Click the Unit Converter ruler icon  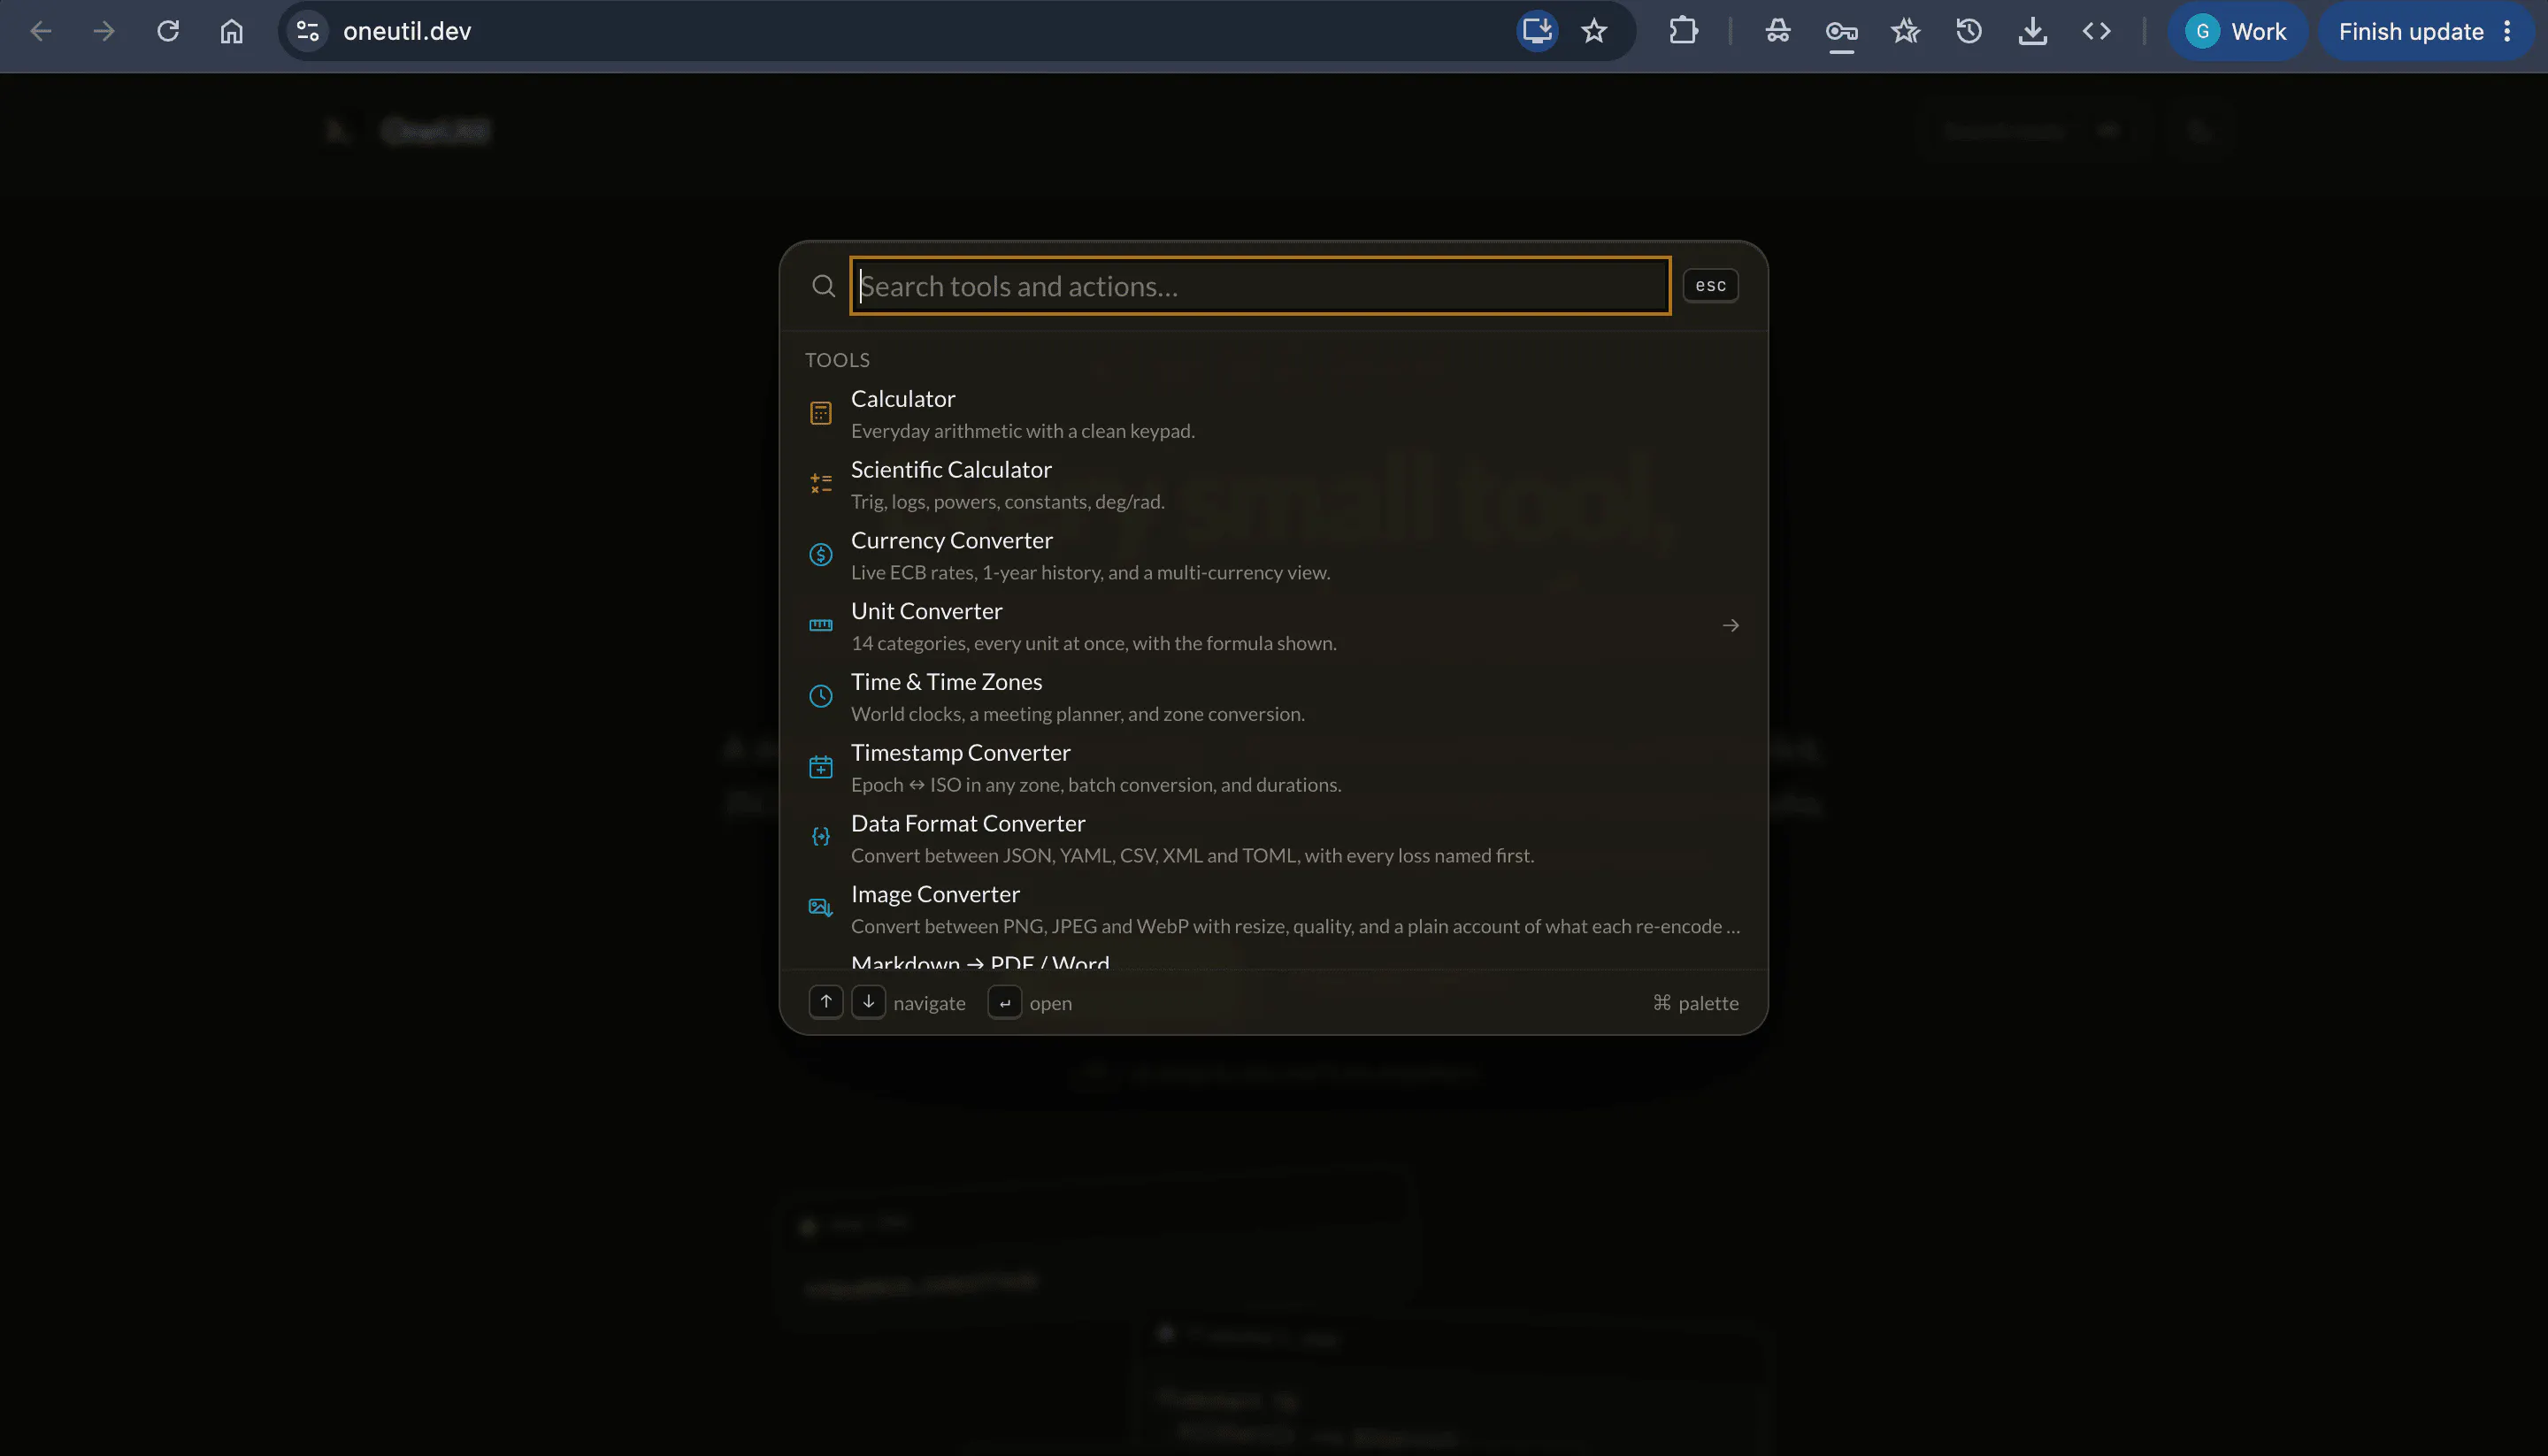click(x=820, y=625)
